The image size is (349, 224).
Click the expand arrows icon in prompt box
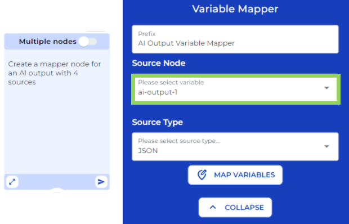click(x=12, y=182)
